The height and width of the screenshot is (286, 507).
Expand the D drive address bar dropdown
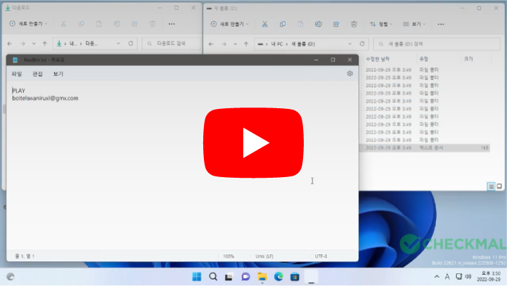click(x=349, y=44)
